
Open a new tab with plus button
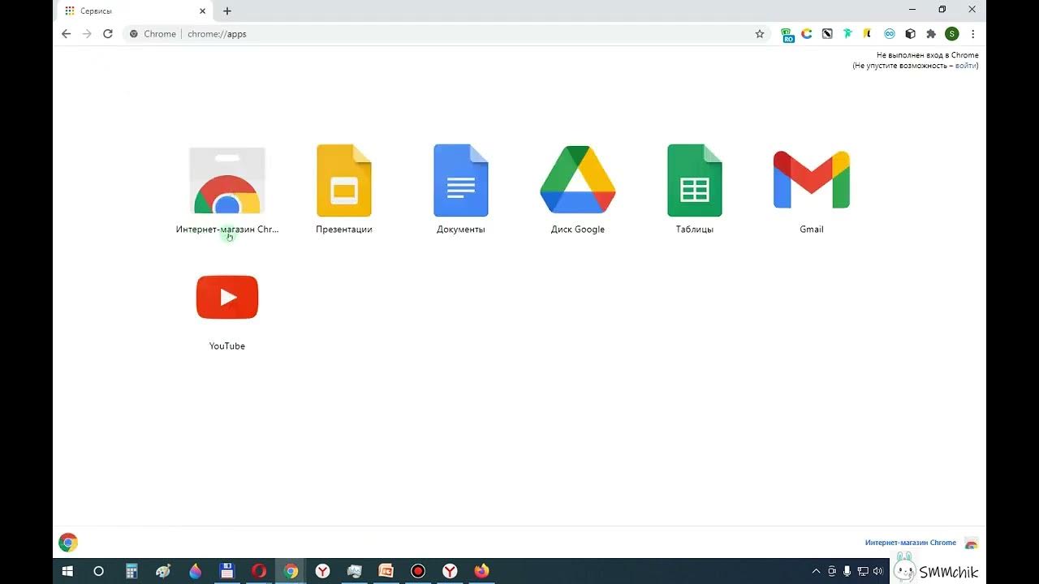click(227, 11)
